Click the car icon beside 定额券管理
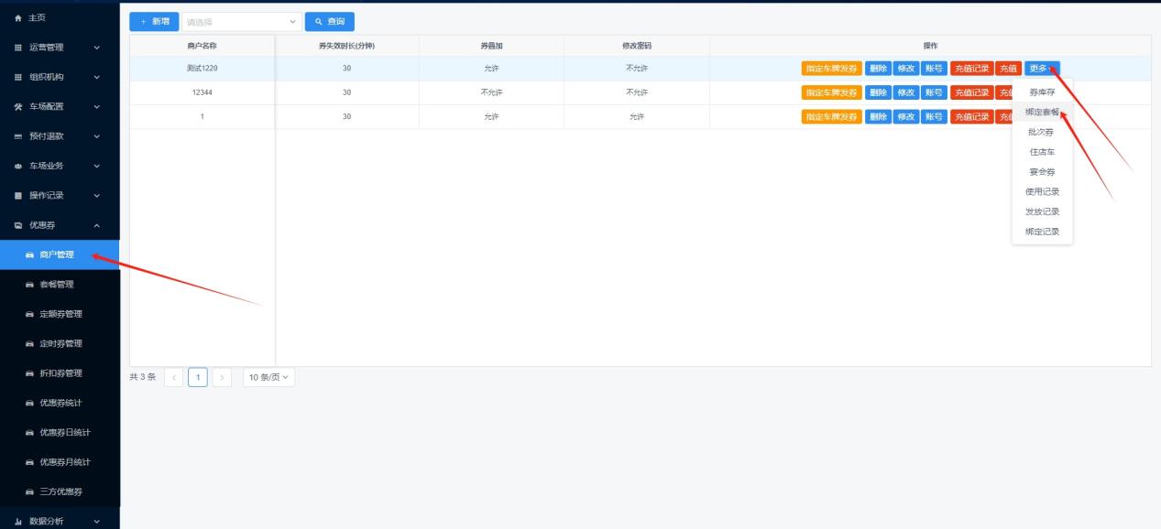This screenshot has width=1161, height=529. pos(29,314)
